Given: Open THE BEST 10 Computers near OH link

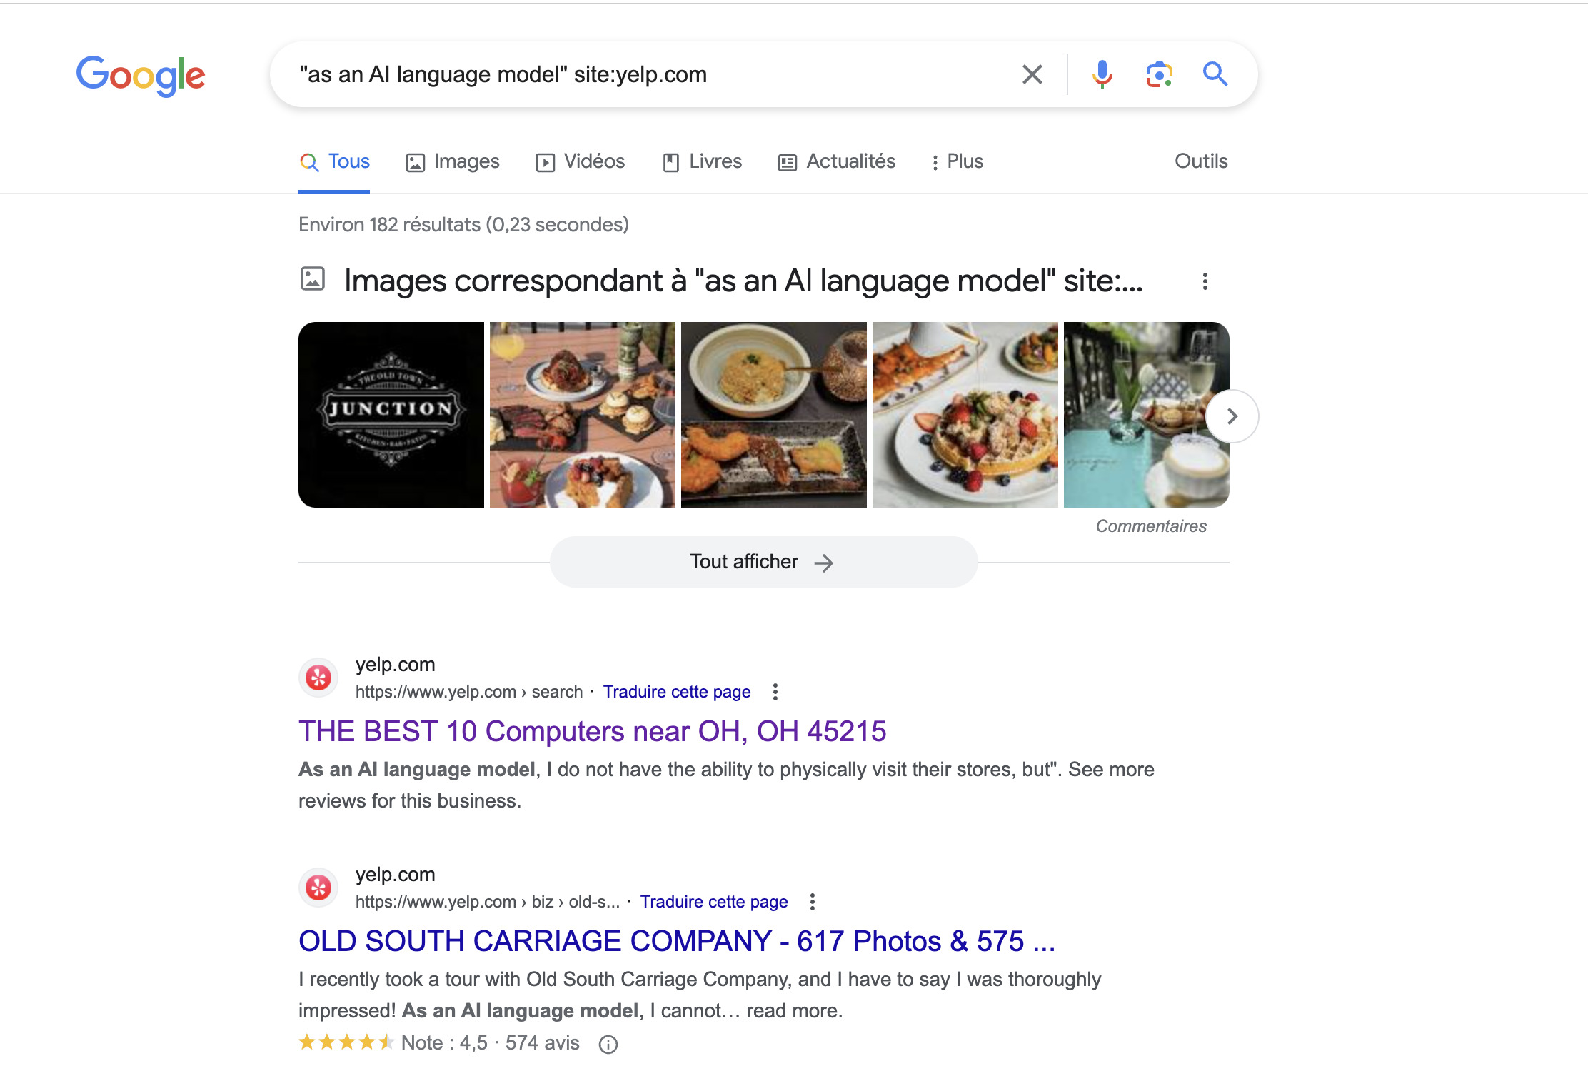Looking at the screenshot, I should (x=592, y=732).
